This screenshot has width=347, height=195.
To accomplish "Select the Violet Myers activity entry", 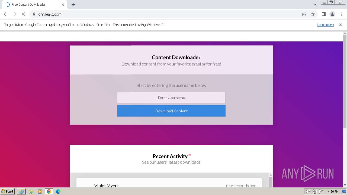I will pos(169,183).
